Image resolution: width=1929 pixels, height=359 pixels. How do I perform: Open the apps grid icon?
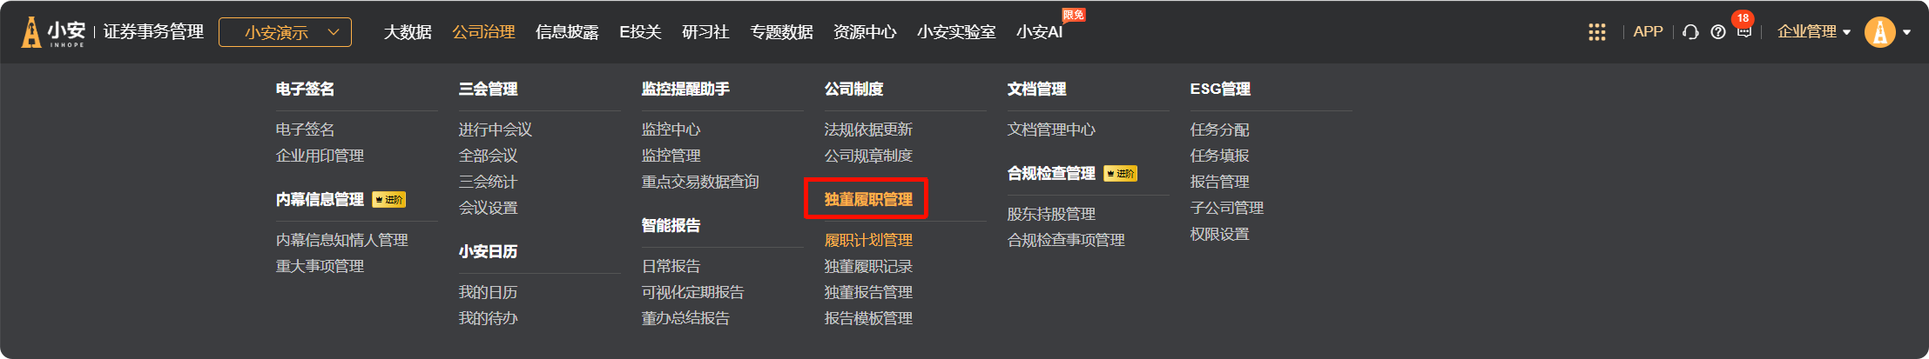1596,32
